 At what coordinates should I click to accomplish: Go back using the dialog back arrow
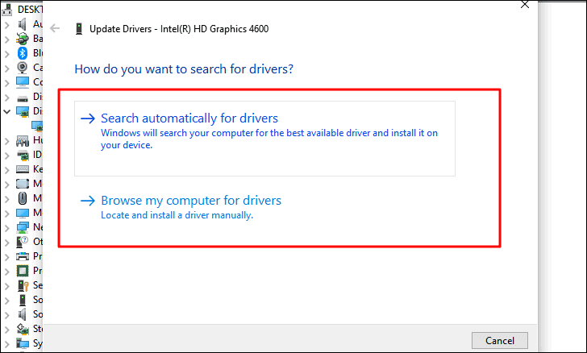tap(55, 28)
